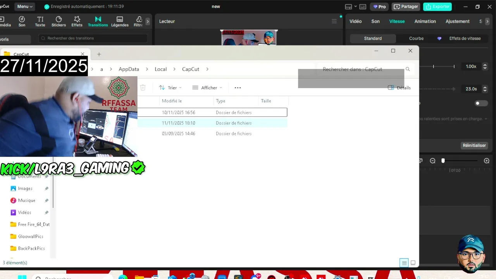The image size is (496, 279).
Task: Click the Explorer search magnifier icon
Action: [x=408, y=69]
